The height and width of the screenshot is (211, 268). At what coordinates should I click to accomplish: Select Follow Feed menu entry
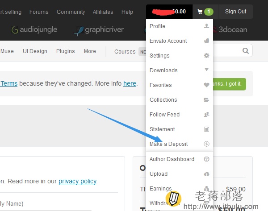pyautogui.click(x=180, y=114)
